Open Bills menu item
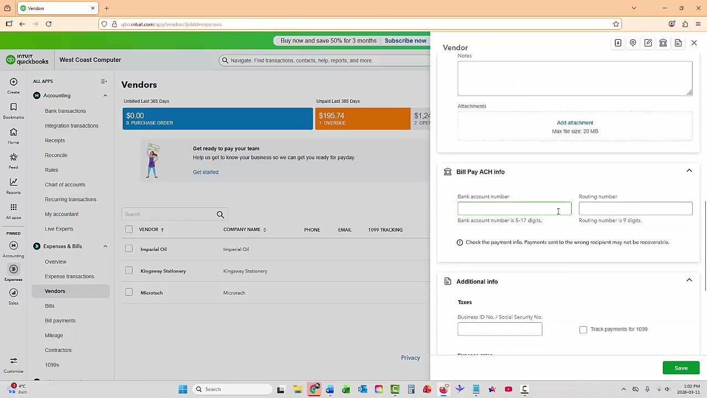This screenshot has width=707, height=398. (x=50, y=306)
